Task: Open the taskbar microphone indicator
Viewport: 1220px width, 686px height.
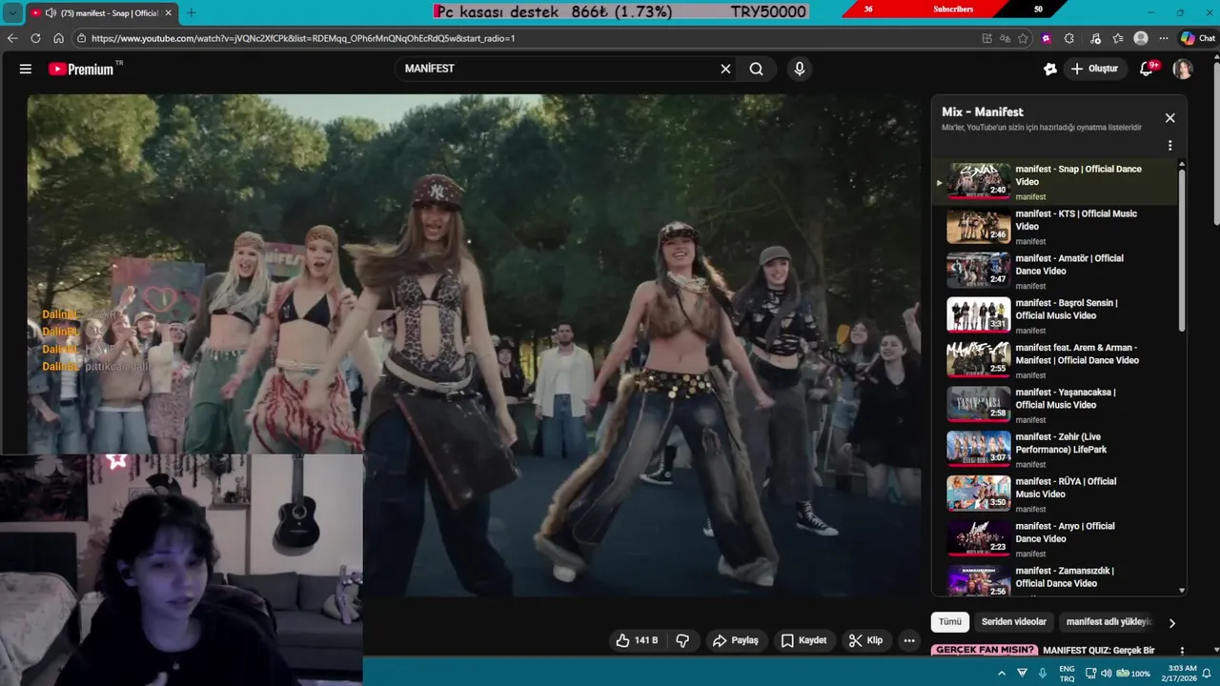Action: click(x=1043, y=673)
